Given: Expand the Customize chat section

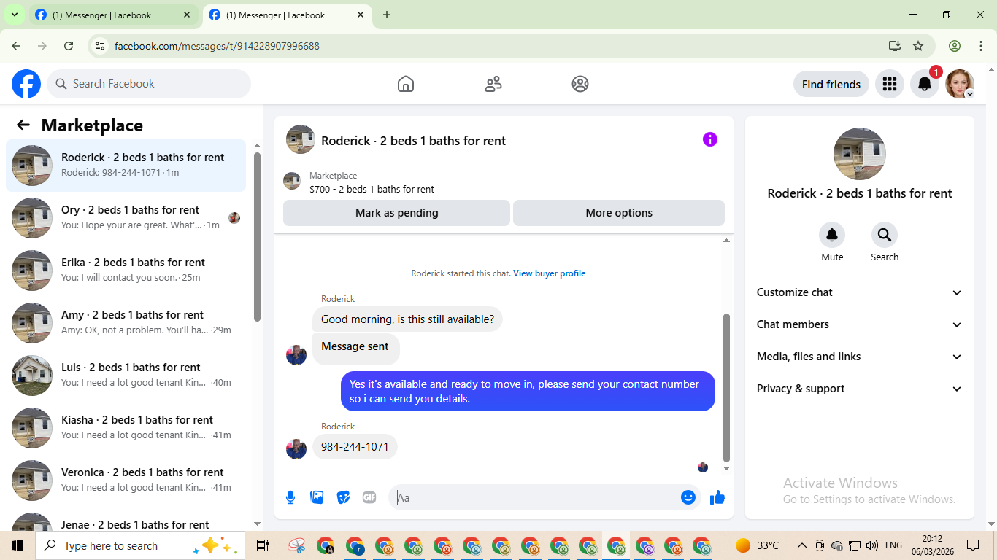Looking at the screenshot, I should tap(860, 292).
